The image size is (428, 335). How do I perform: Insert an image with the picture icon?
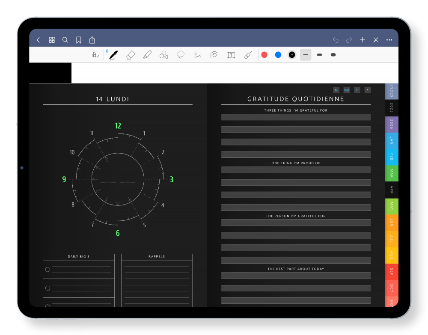(197, 55)
